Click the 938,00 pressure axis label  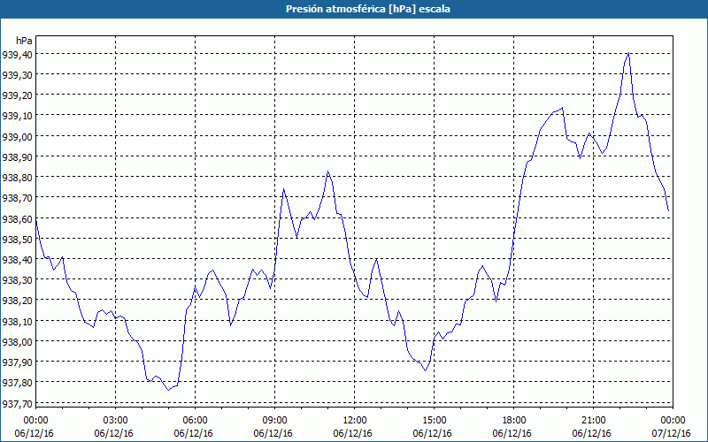(x=17, y=342)
